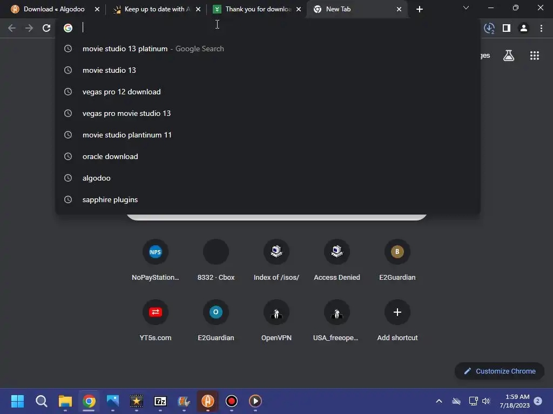Open the OpenVPN shortcut
The width and height of the screenshot is (553, 414).
pyautogui.click(x=276, y=321)
